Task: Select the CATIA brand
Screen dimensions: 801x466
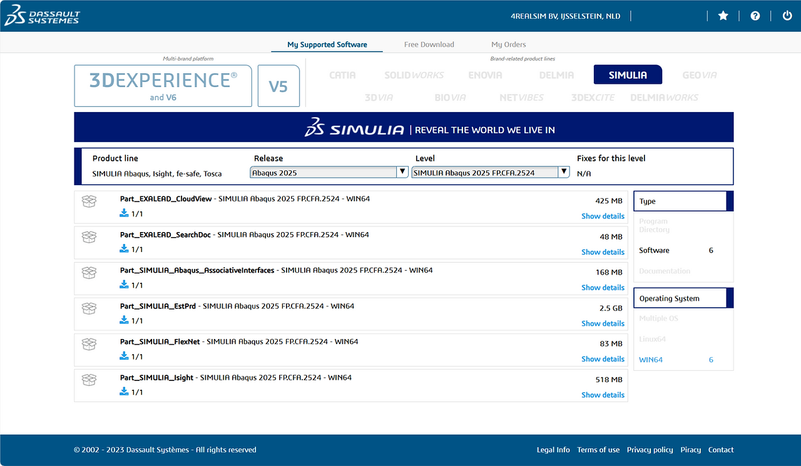Action: pyautogui.click(x=342, y=75)
